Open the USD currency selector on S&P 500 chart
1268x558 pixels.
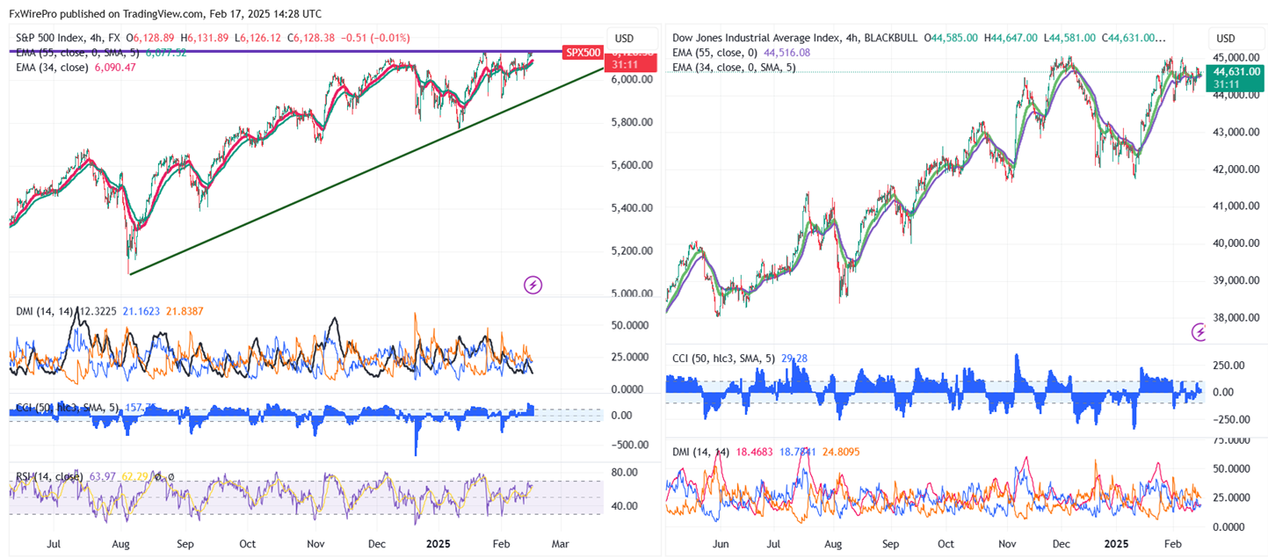[624, 39]
